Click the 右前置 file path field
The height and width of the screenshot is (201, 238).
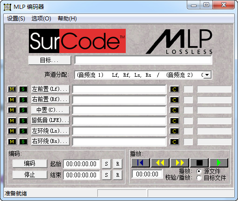click(x=119, y=100)
